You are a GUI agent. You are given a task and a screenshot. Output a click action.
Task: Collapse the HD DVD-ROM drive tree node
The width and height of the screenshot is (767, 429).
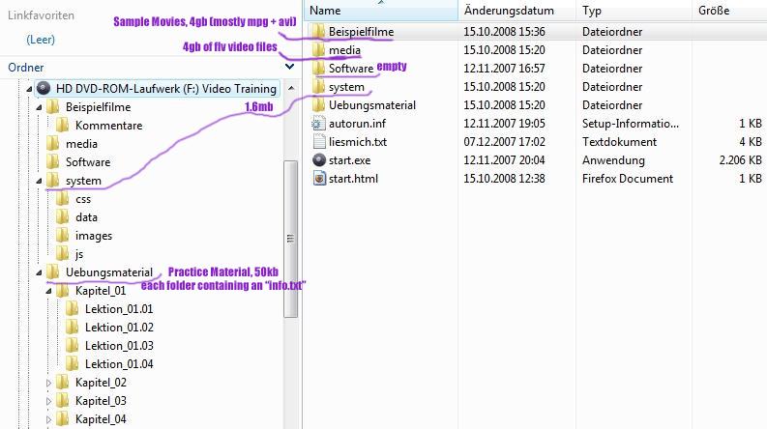[x=29, y=89]
